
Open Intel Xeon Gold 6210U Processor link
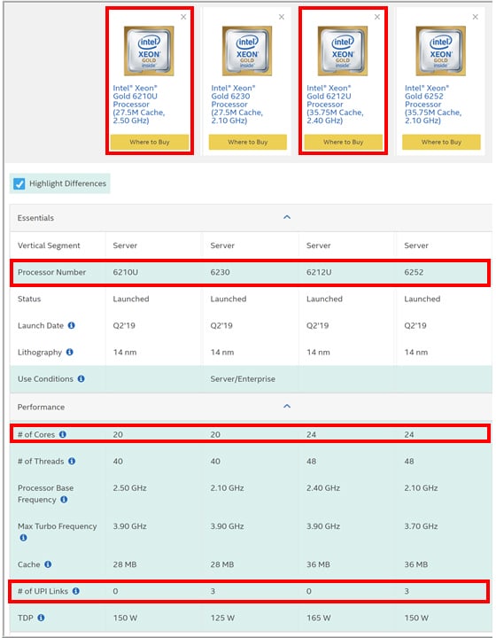(x=139, y=105)
